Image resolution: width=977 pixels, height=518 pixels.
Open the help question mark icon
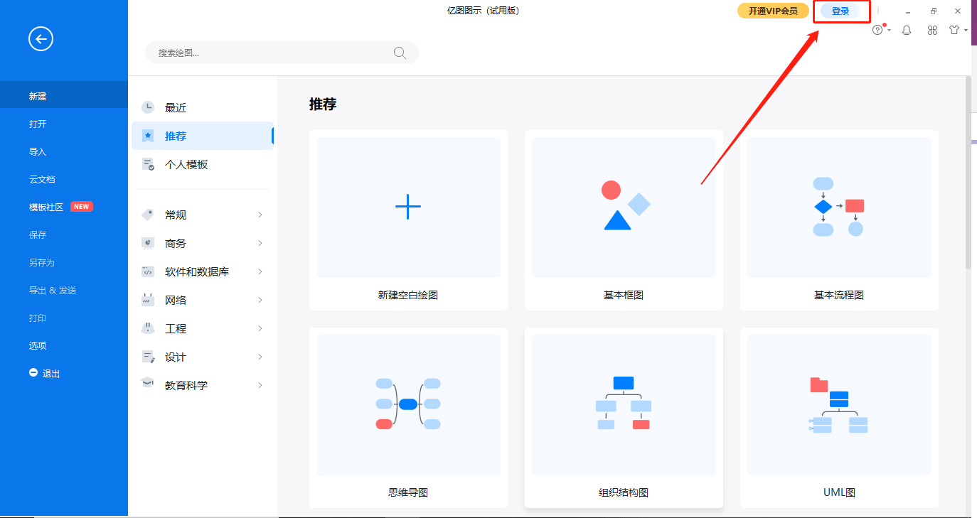tap(877, 31)
